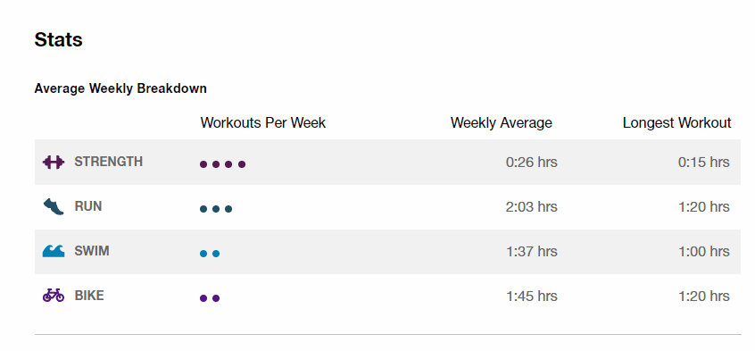
Task: Click the Strength workouts dot indicators
Action: pos(222,164)
